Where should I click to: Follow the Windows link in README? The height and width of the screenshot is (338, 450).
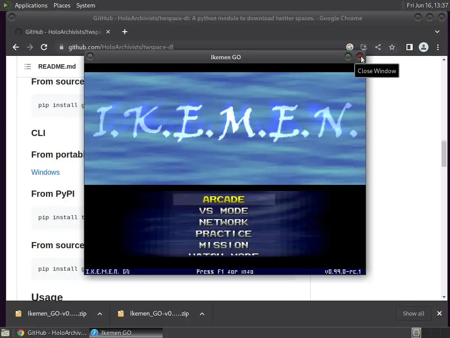(45, 172)
